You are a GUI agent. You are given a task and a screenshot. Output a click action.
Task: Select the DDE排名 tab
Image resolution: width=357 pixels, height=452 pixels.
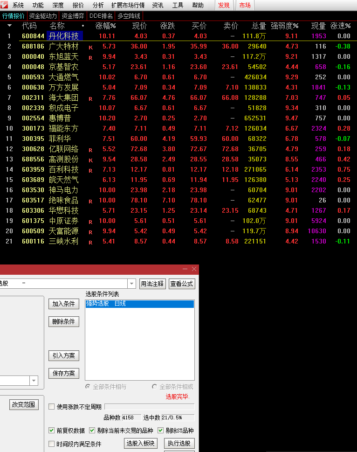[101, 16]
